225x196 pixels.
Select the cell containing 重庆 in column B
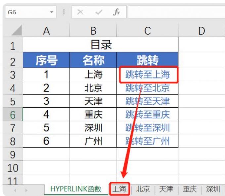point(93,114)
